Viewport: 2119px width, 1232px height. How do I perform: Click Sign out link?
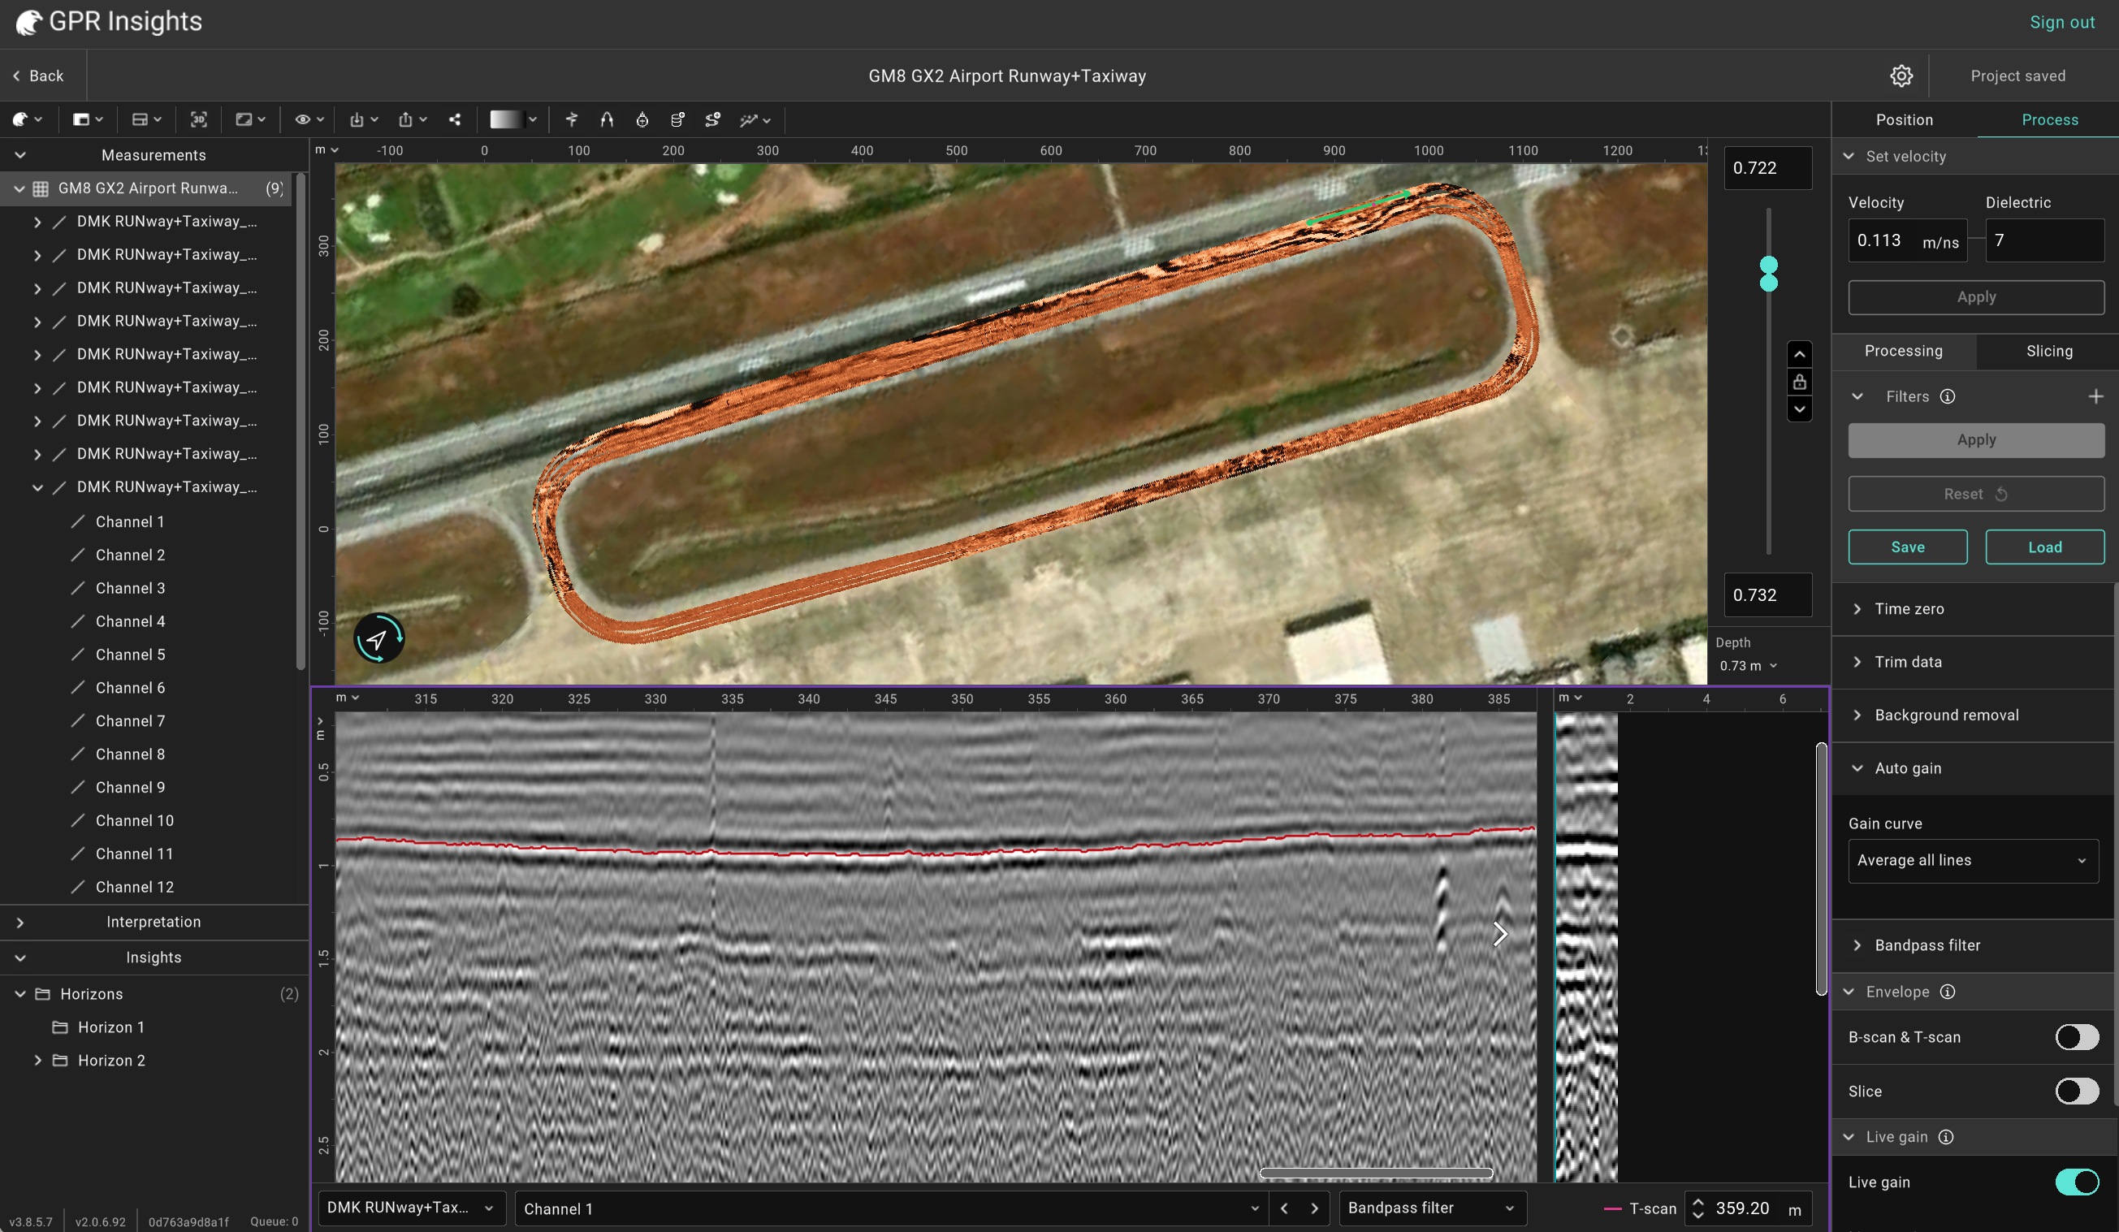[x=2062, y=22]
